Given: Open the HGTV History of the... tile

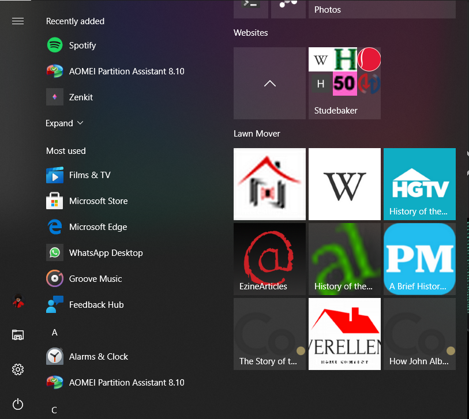Looking at the screenshot, I should click(x=419, y=184).
